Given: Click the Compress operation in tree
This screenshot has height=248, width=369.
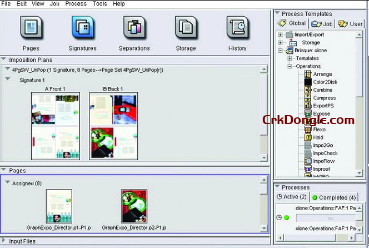Looking at the screenshot, I should click(x=324, y=98).
